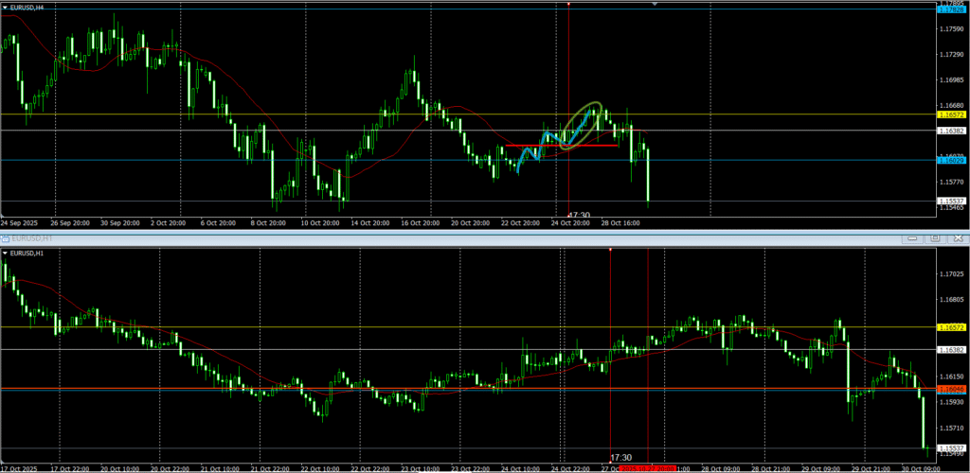Click the chart shift triangle on H4 chart

tap(655, 4)
